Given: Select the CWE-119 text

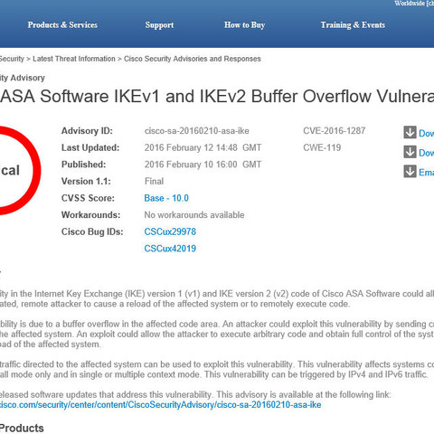Looking at the screenshot, I should pyautogui.click(x=322, y=147).
